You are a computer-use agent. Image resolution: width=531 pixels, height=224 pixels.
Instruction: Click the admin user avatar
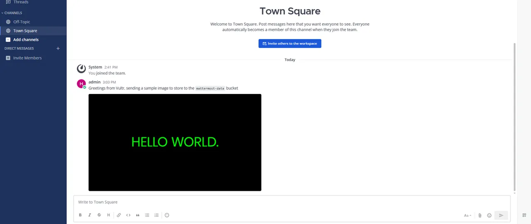point(81,84)
